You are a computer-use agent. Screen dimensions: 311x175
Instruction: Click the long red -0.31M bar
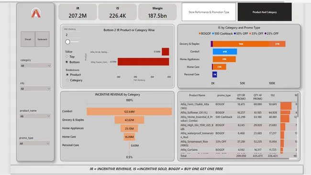(144, 62)
